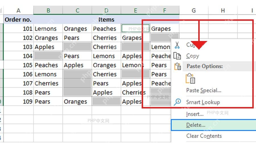The image size is (256, 148).
Task: Click Apples cell in row 103
Action: (48, 47)
